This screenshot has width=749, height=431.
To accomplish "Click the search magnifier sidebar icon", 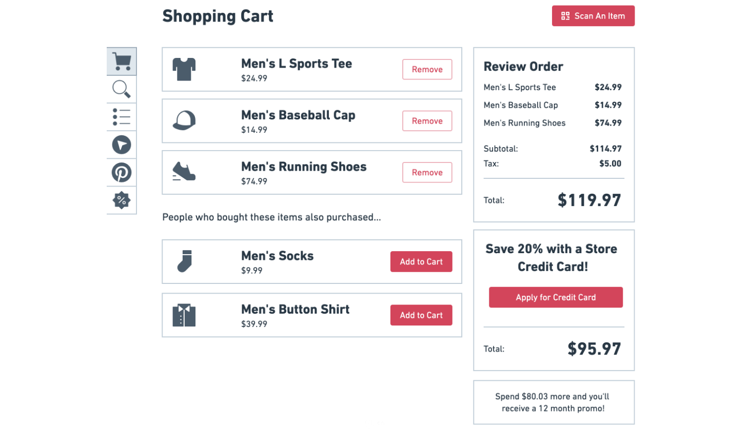I will click(122, 89).
